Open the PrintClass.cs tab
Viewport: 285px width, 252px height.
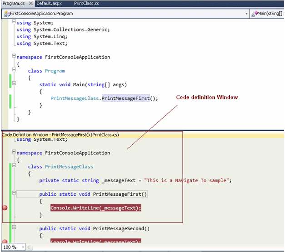(x=86, y=4)
